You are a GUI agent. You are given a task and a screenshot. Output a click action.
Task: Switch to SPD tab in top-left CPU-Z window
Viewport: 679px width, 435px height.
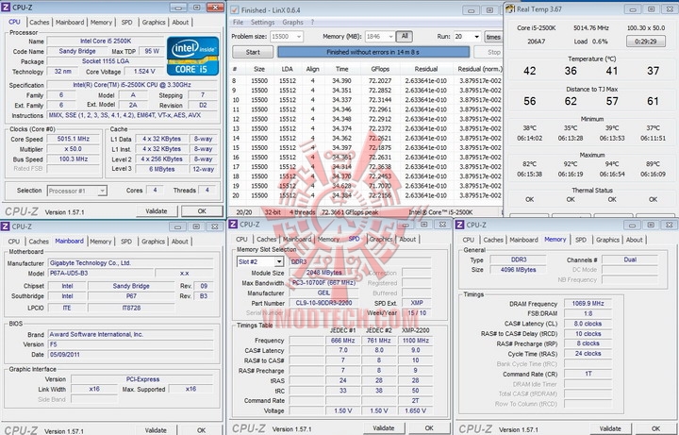point(127,22)
